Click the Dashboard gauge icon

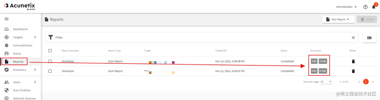coord(7,29)
